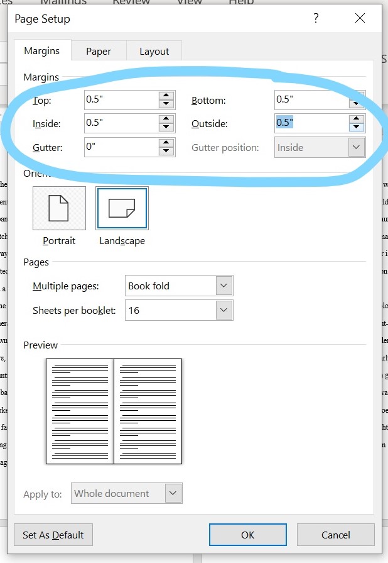Select the Landscape orientation icon

[122, 208]
